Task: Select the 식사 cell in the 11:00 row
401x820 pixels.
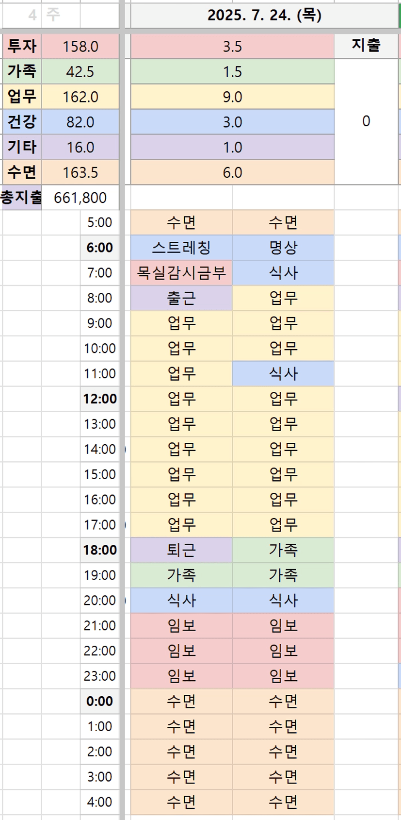Action: [x=283, y=374]
